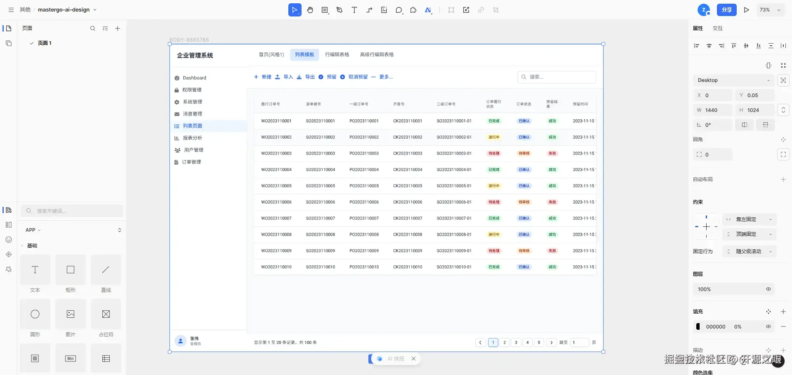Open the Plugins puzzle icon
Screen dimensions: 792x375
coord(413,10)
